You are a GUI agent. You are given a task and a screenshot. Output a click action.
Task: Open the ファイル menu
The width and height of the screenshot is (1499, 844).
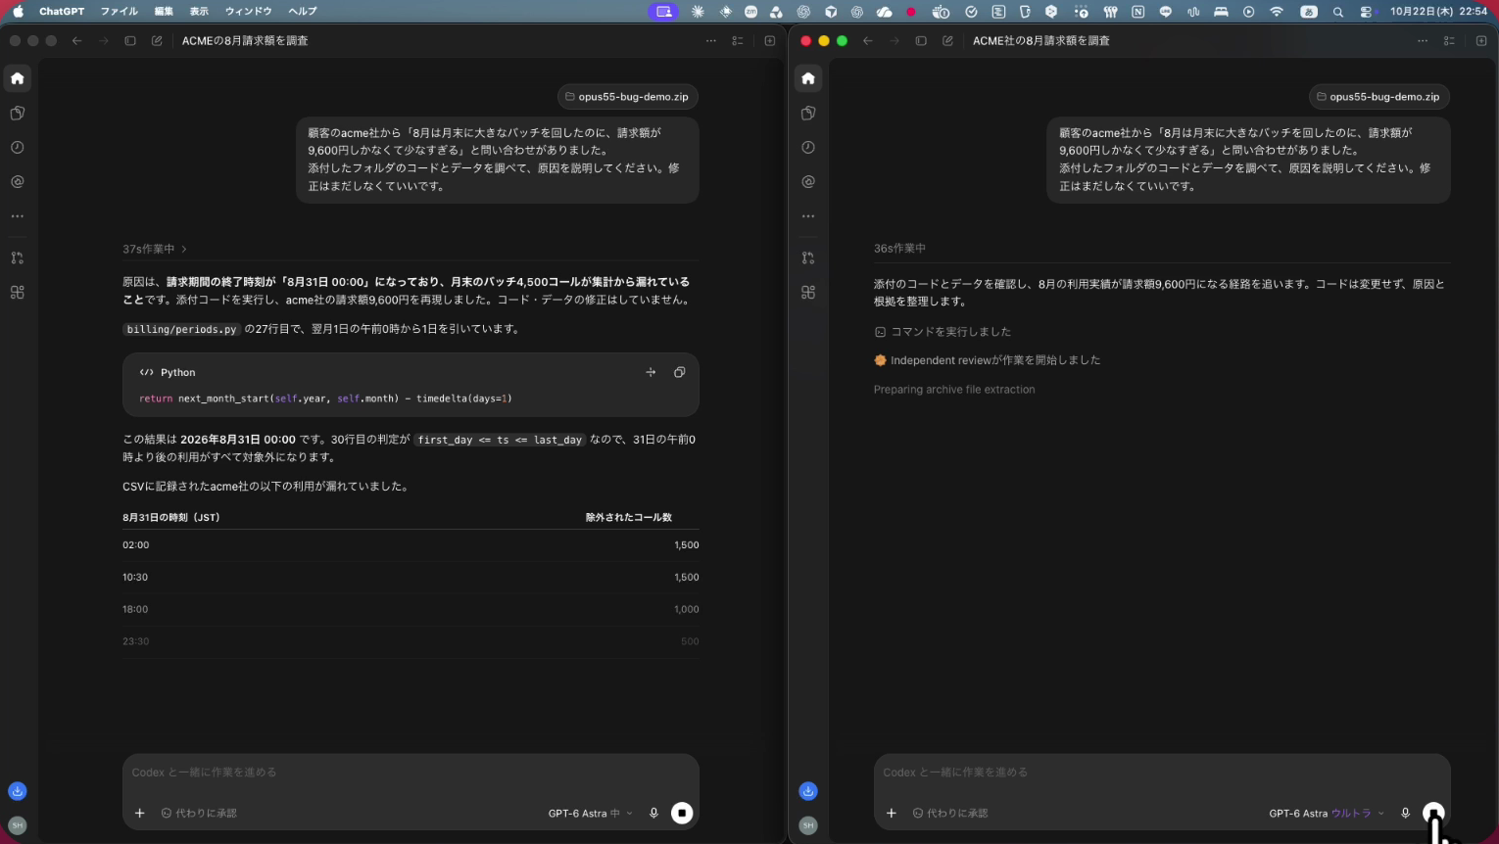pyautogui.click(x=120, y=12)
